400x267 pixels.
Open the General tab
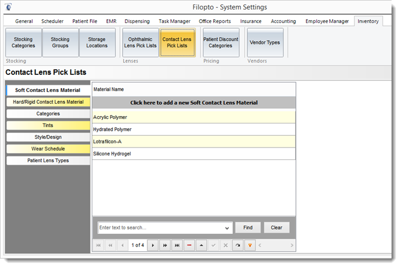point(24,21)
